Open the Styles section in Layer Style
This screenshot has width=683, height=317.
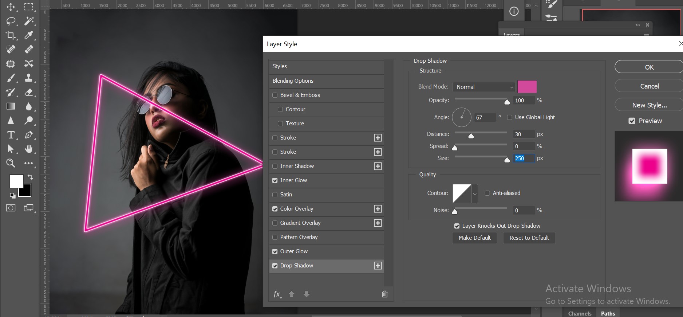327,66
